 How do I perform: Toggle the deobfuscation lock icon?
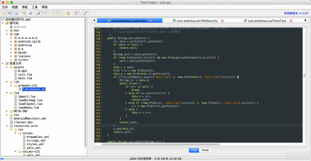68,13
